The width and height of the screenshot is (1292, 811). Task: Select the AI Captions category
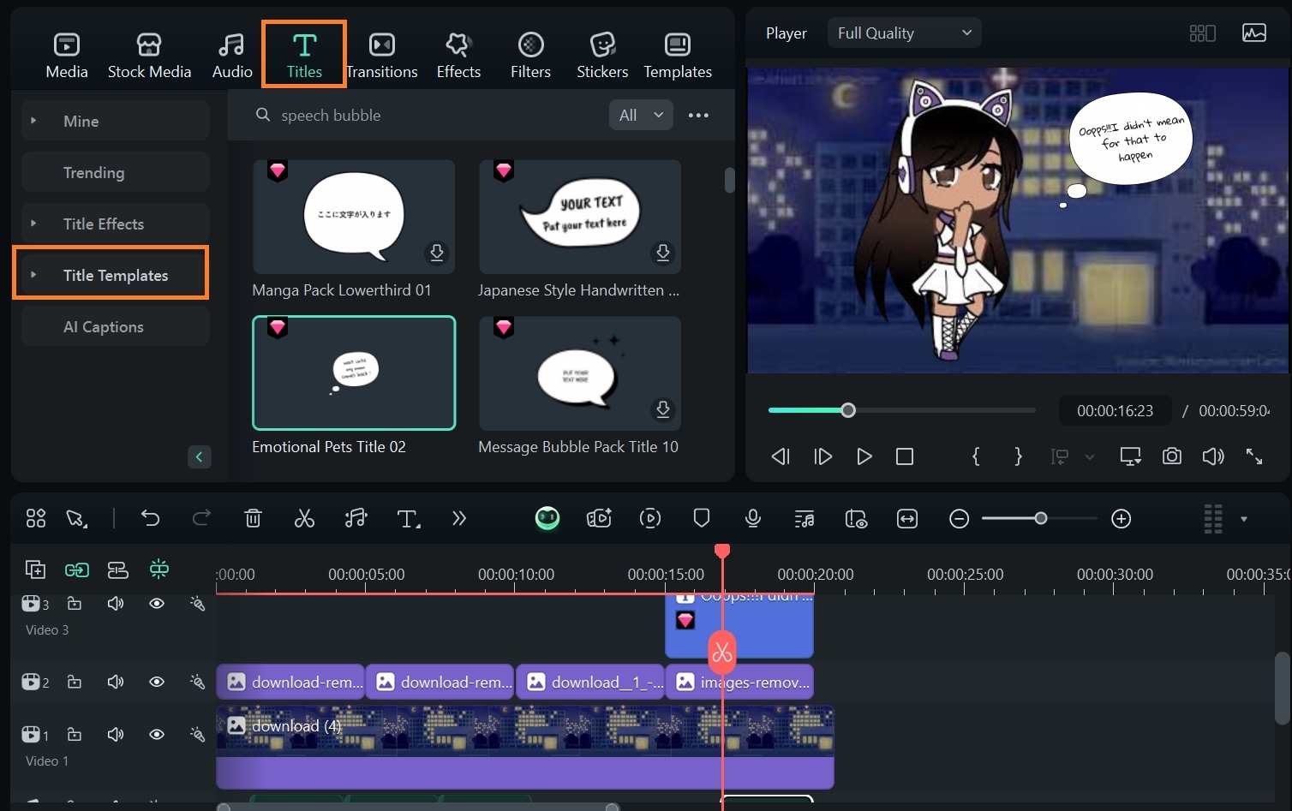[116, 326]
